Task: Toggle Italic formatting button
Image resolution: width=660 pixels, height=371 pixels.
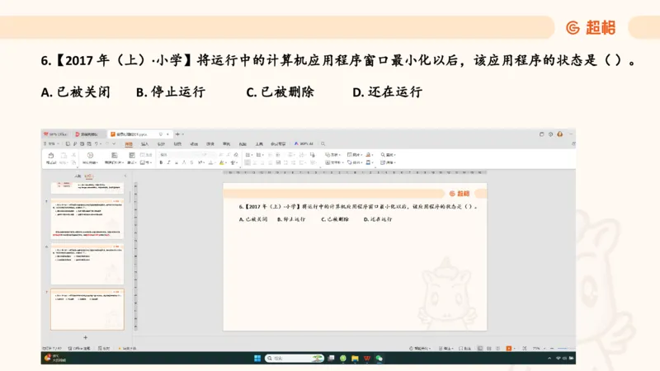Action: pyautogui.click(x=168, y=162)
